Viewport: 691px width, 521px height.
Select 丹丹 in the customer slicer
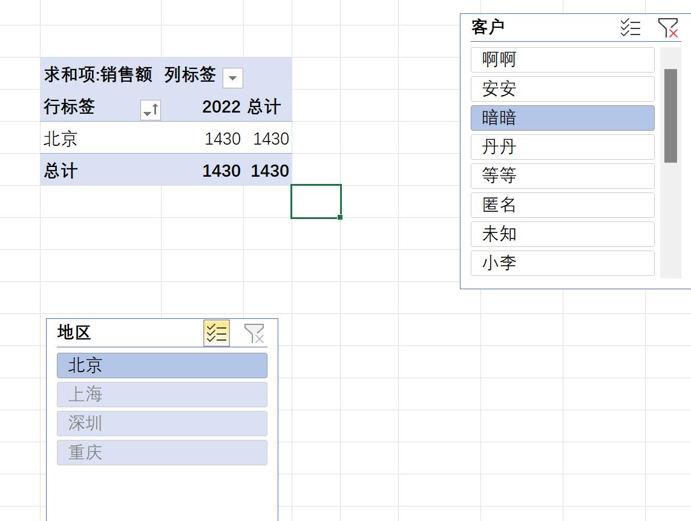(x=562, y=146)
